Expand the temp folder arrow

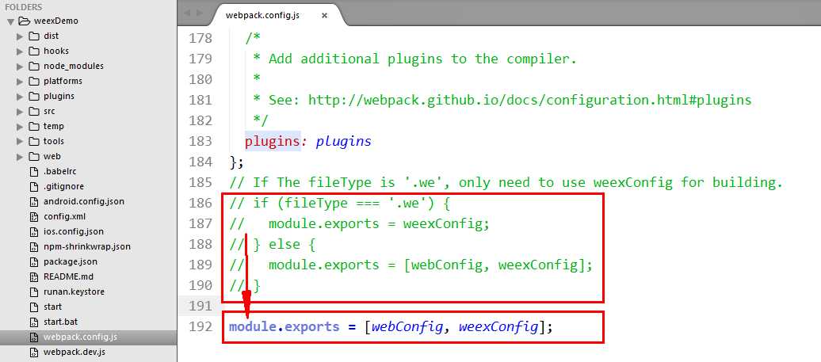(20, 127)
